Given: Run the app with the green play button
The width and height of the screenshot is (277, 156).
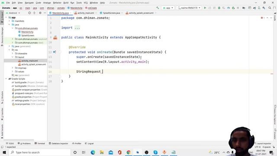Looking at the screenshot, I should click(x=205, y=8).
